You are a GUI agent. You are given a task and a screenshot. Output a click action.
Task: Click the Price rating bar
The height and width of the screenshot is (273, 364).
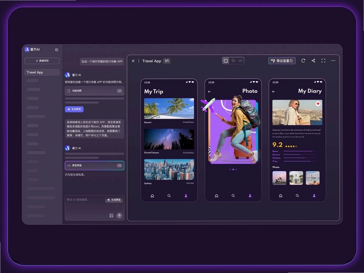click(300, 161)
